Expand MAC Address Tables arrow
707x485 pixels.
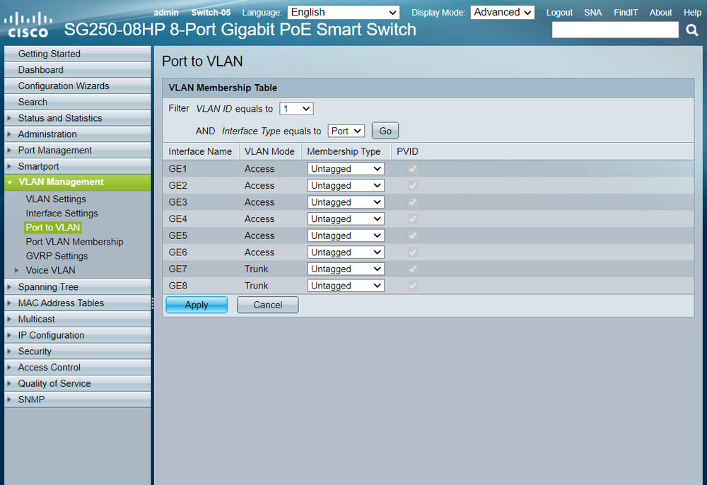coord(9,303)
